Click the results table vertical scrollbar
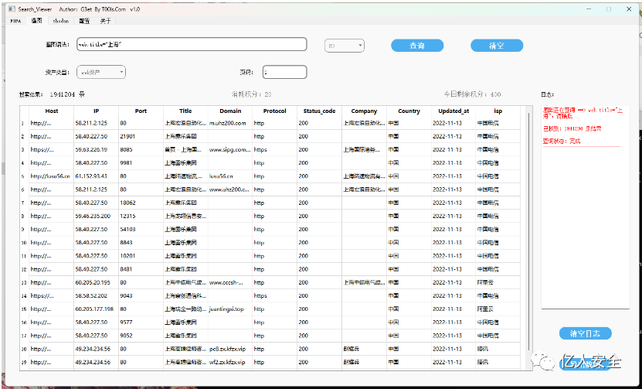Image resolution: width=642 pixels, height=389 pixels. [530, 231]
